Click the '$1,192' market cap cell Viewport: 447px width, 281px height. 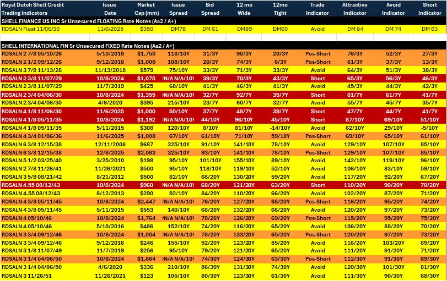pyautogui.click(x=146, y=120)
